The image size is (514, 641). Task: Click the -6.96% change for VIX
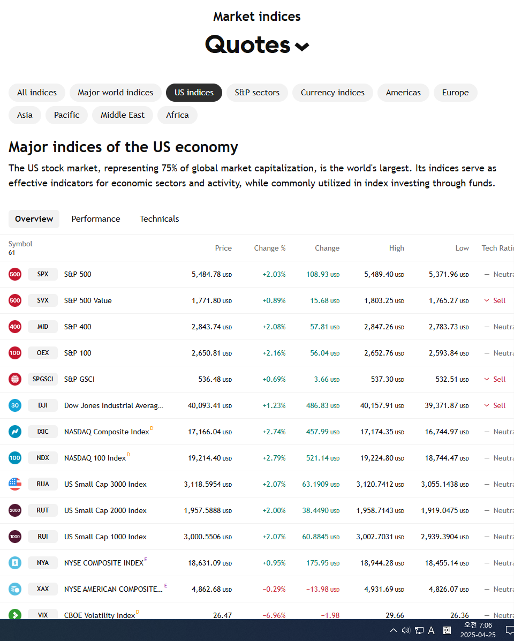pos(274,615)
